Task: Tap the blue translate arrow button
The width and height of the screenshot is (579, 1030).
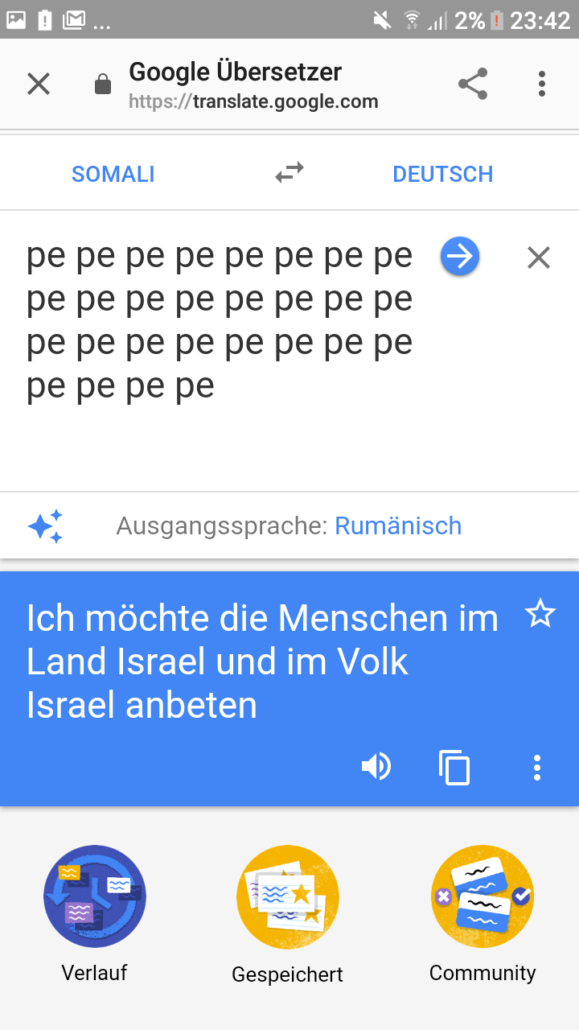Action: 460,257
